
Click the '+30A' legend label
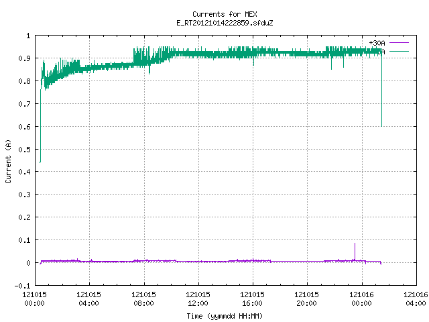377,43
